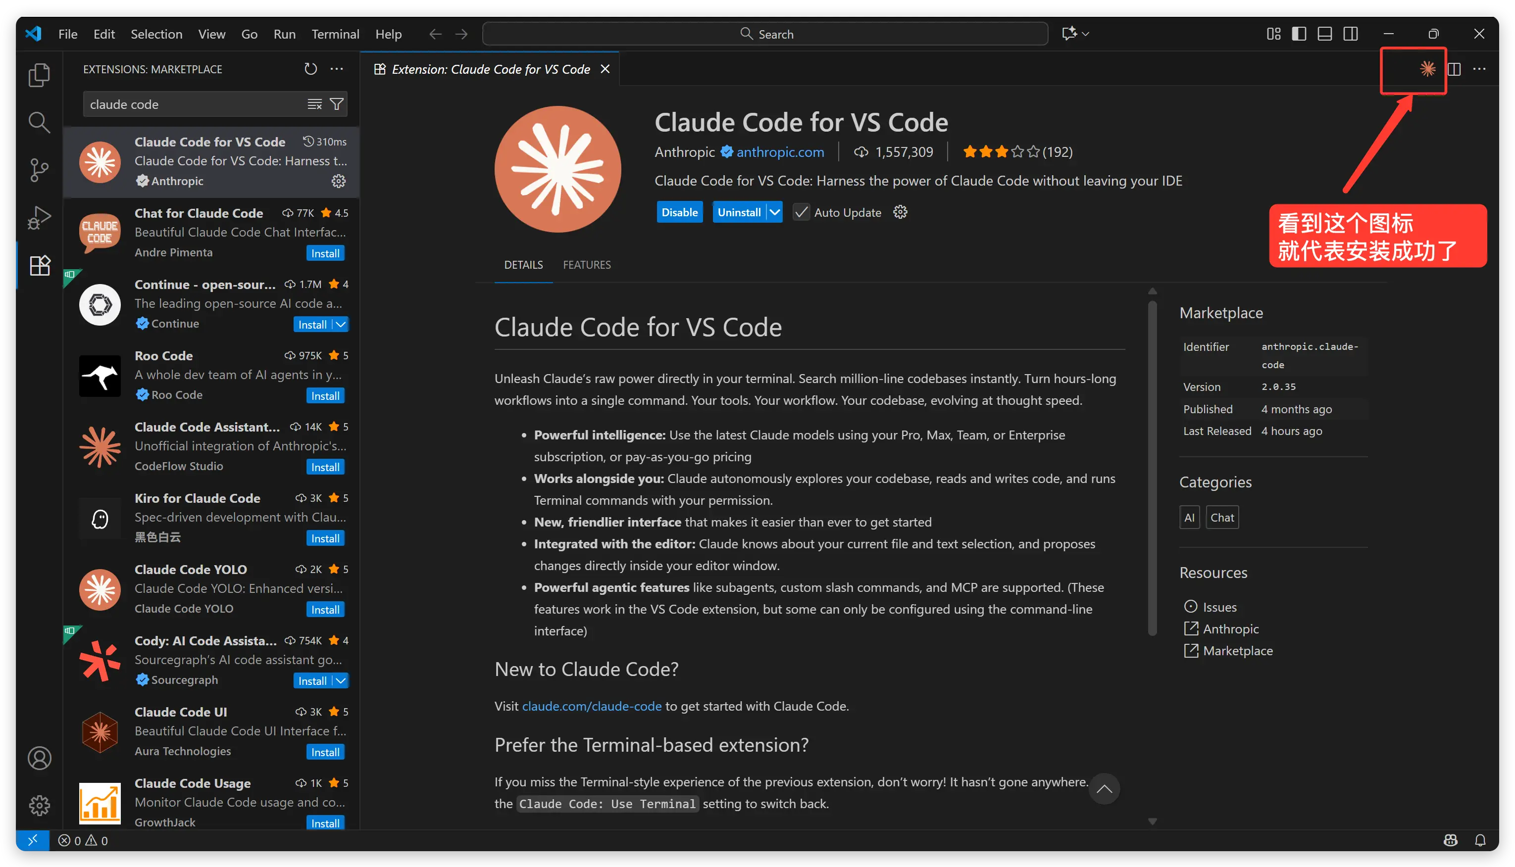
Task: Open manage gear for Claude Code for VS Code row
Action: click(338, 181)
